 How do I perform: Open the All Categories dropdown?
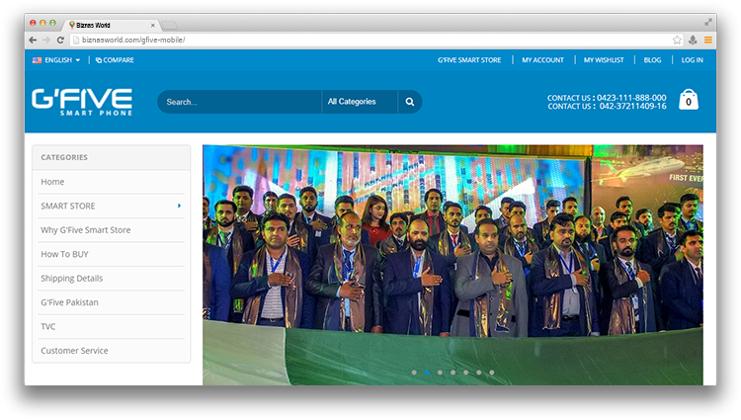point(359,102)
